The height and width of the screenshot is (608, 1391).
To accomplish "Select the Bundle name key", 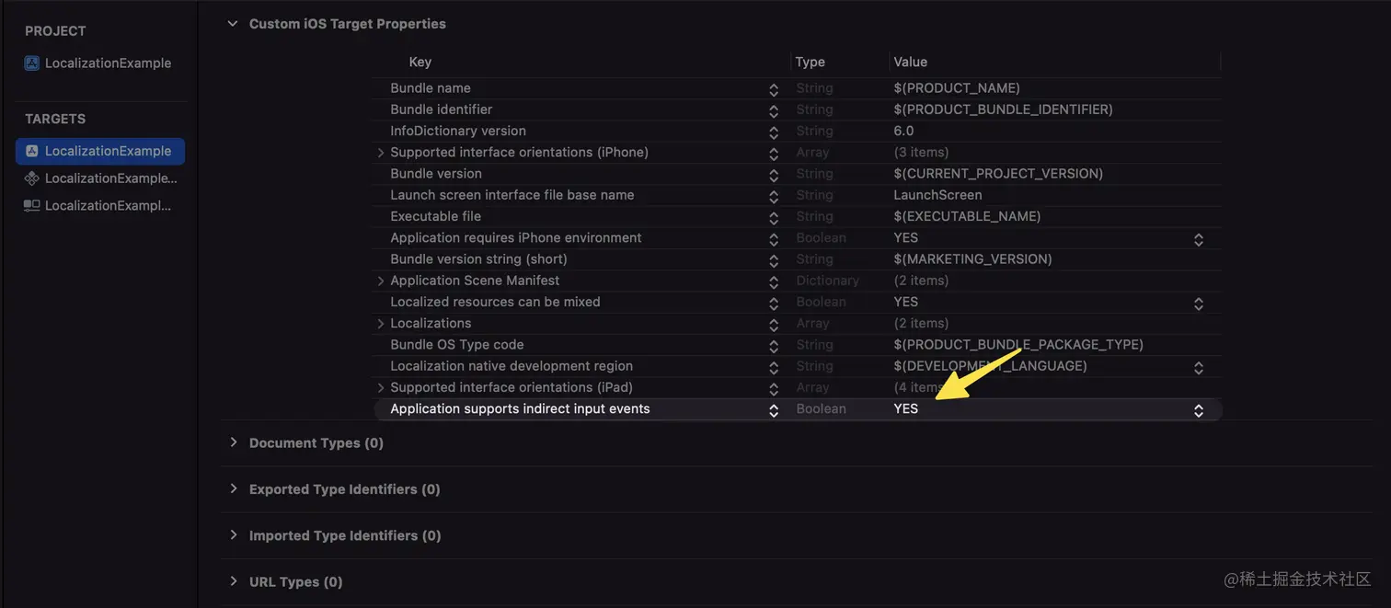I will pos(431,88).
